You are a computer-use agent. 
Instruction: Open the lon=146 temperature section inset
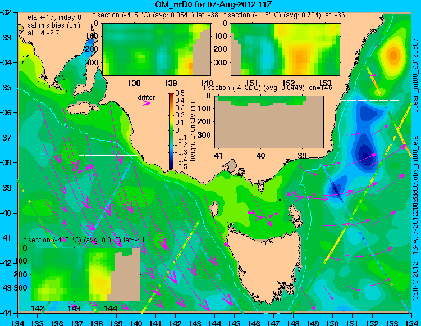(269, 122)
